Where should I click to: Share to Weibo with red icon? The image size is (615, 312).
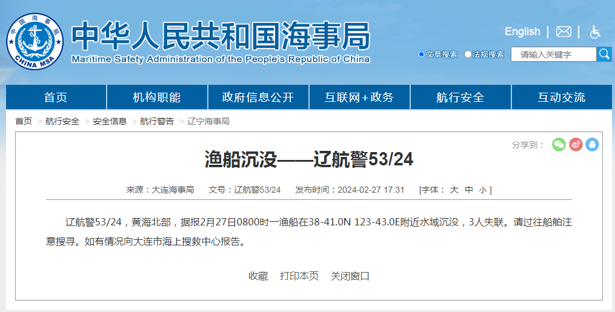coord(576,144)
